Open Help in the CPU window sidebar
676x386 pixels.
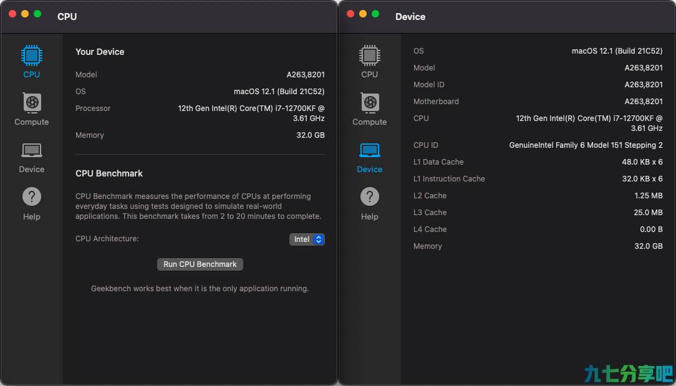click(31, 203)
